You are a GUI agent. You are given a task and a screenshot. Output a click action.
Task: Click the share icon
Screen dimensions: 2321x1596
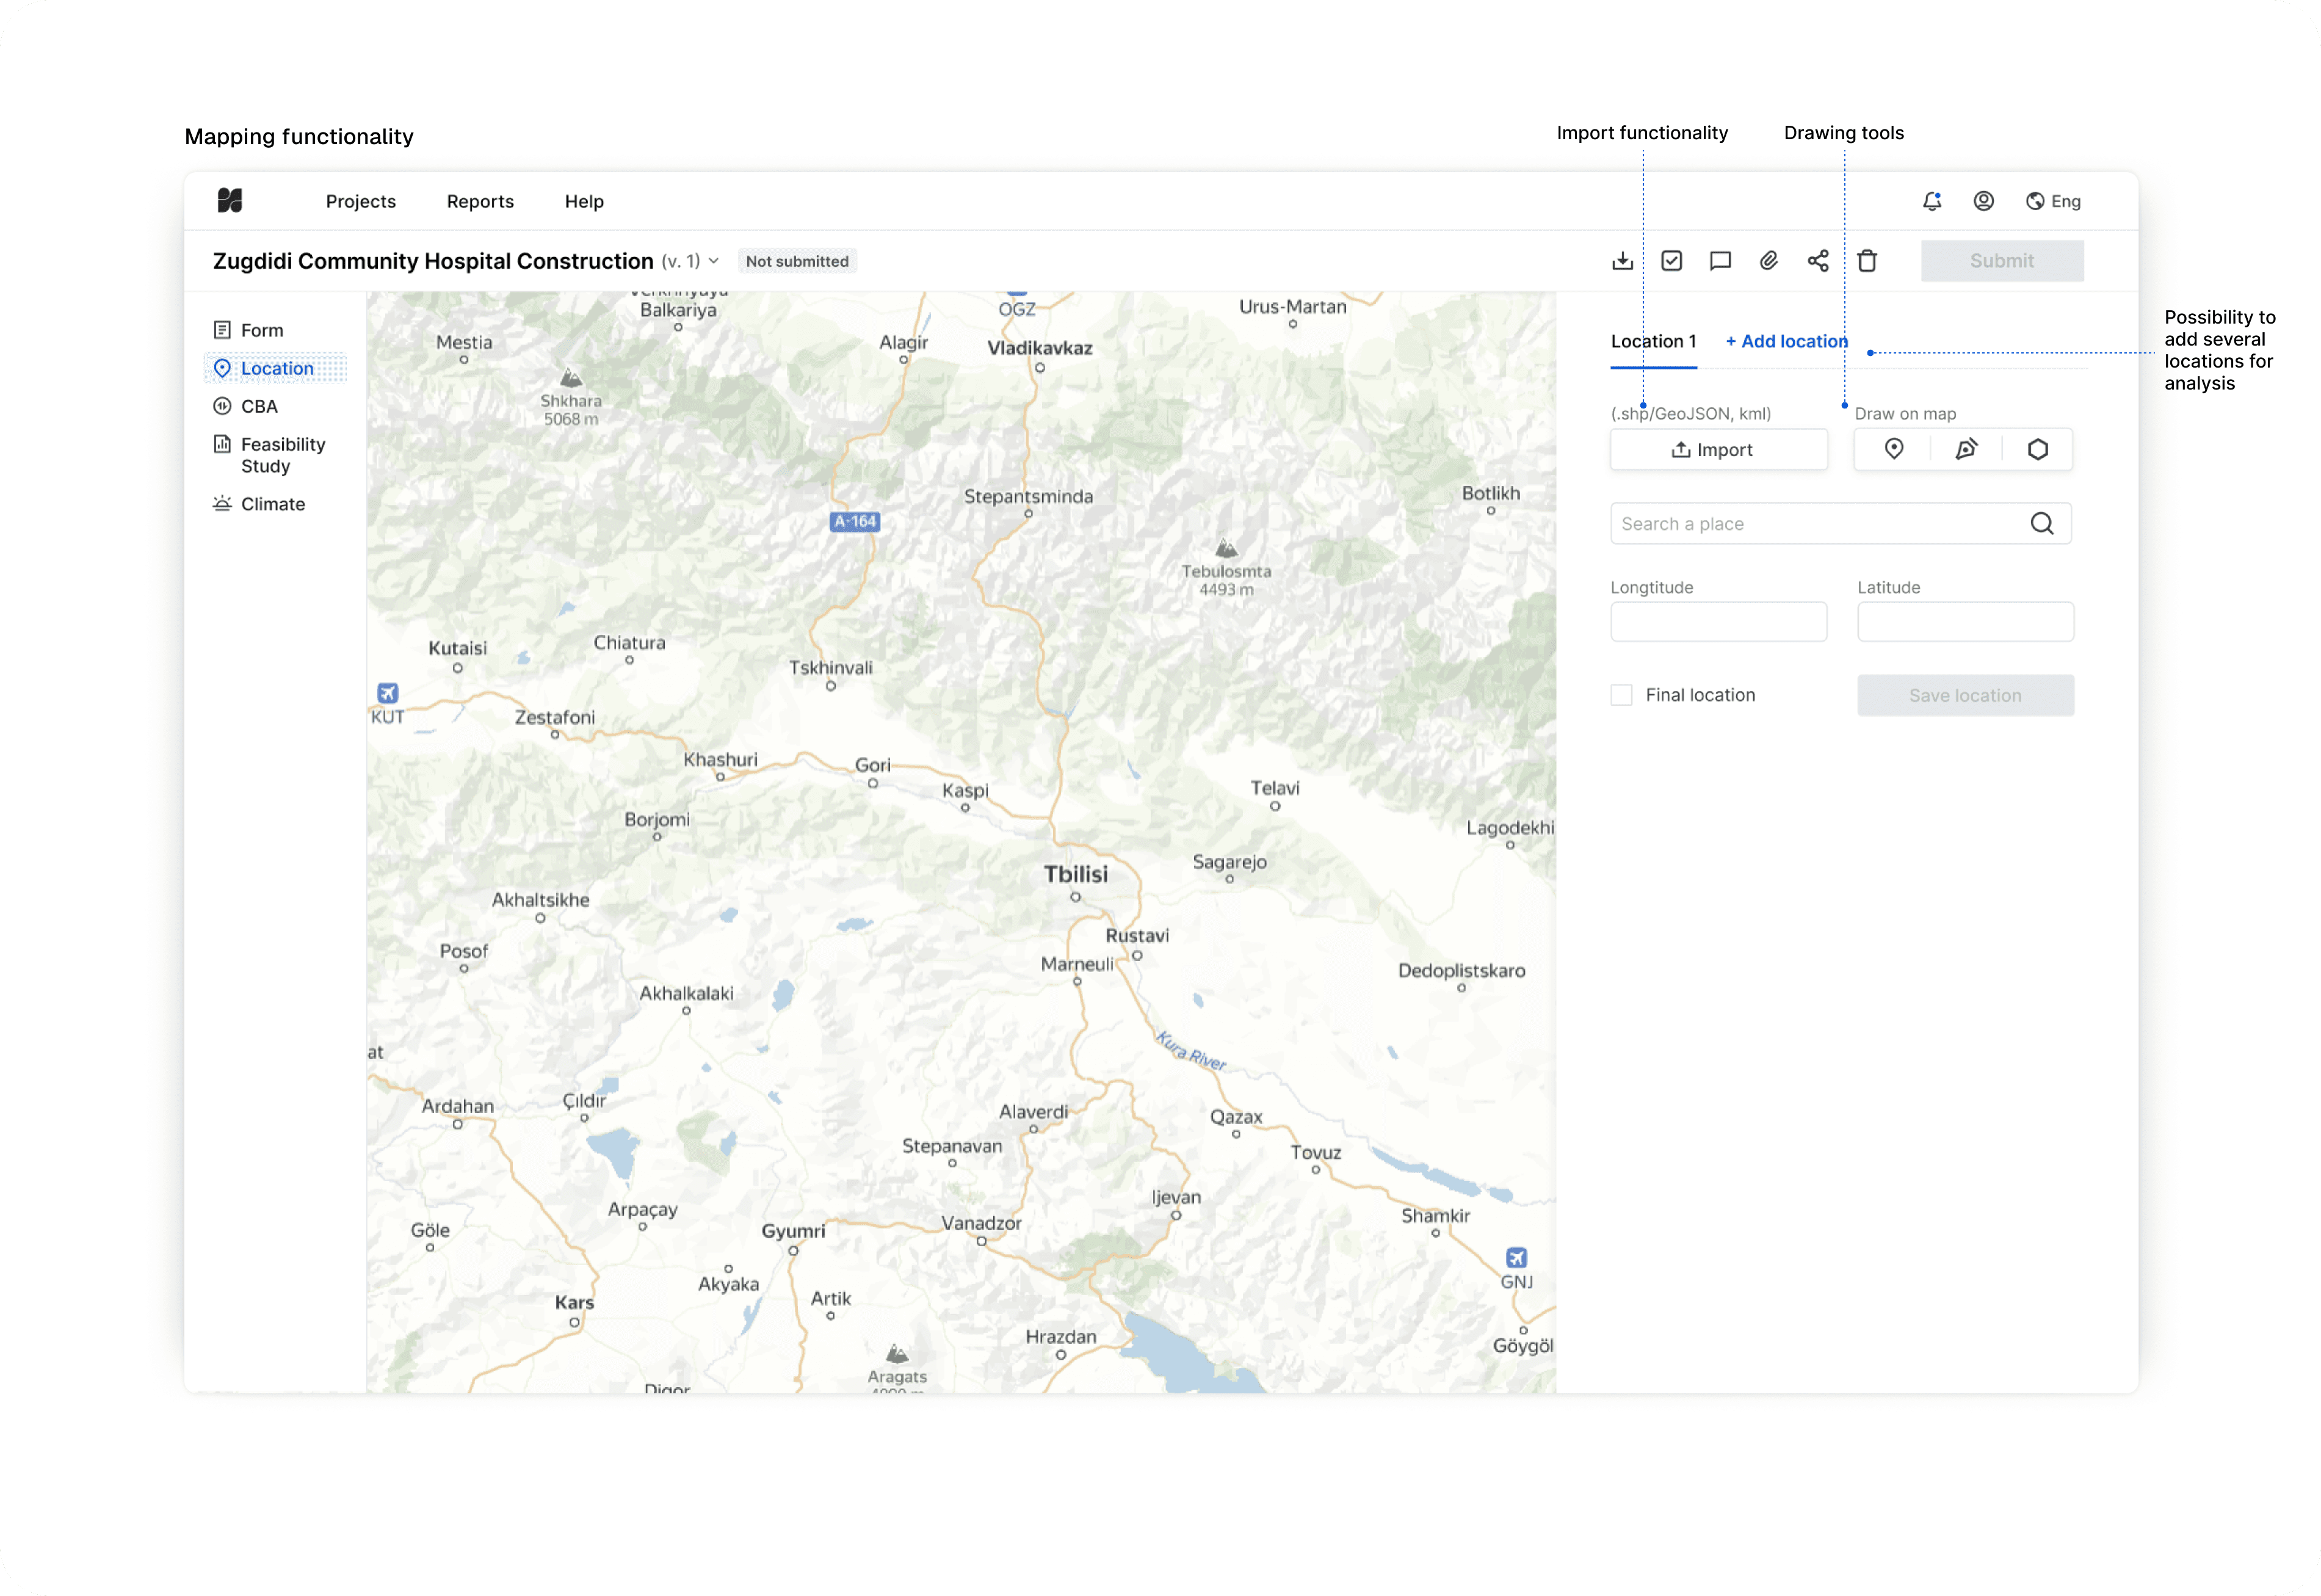pos(1817,261)
